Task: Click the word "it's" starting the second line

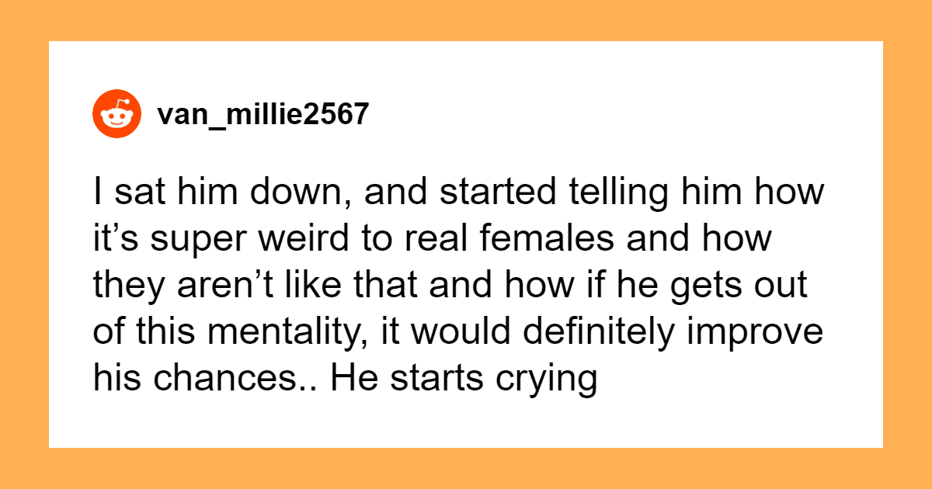Action: pyautogui.click(x=113, y=240)
